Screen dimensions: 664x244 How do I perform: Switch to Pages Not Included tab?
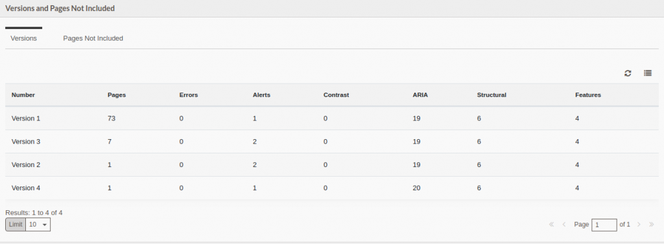click(x=93, y=38)
